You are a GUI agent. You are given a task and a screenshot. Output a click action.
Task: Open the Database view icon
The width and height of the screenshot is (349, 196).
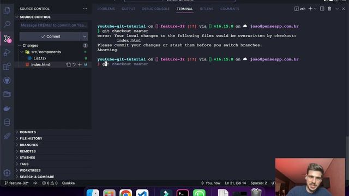pos(7,122)
